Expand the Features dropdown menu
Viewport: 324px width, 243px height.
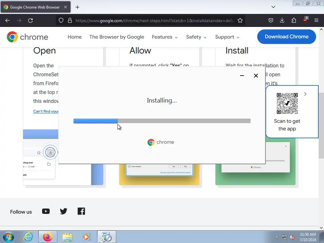click(x=165, y=37)
